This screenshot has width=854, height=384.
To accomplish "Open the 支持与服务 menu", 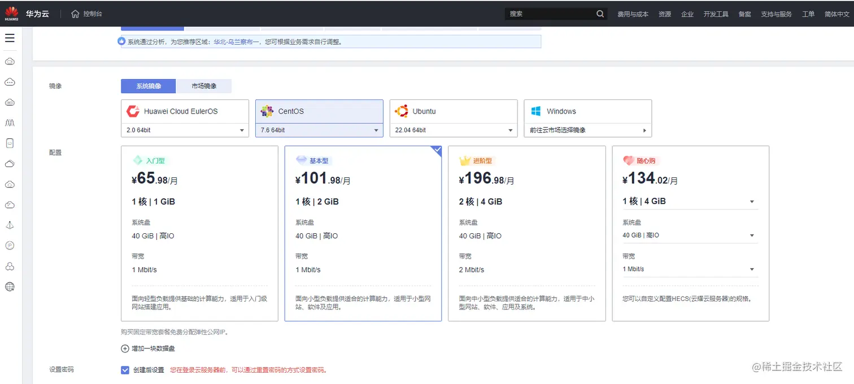I will (x=776, y=14).
